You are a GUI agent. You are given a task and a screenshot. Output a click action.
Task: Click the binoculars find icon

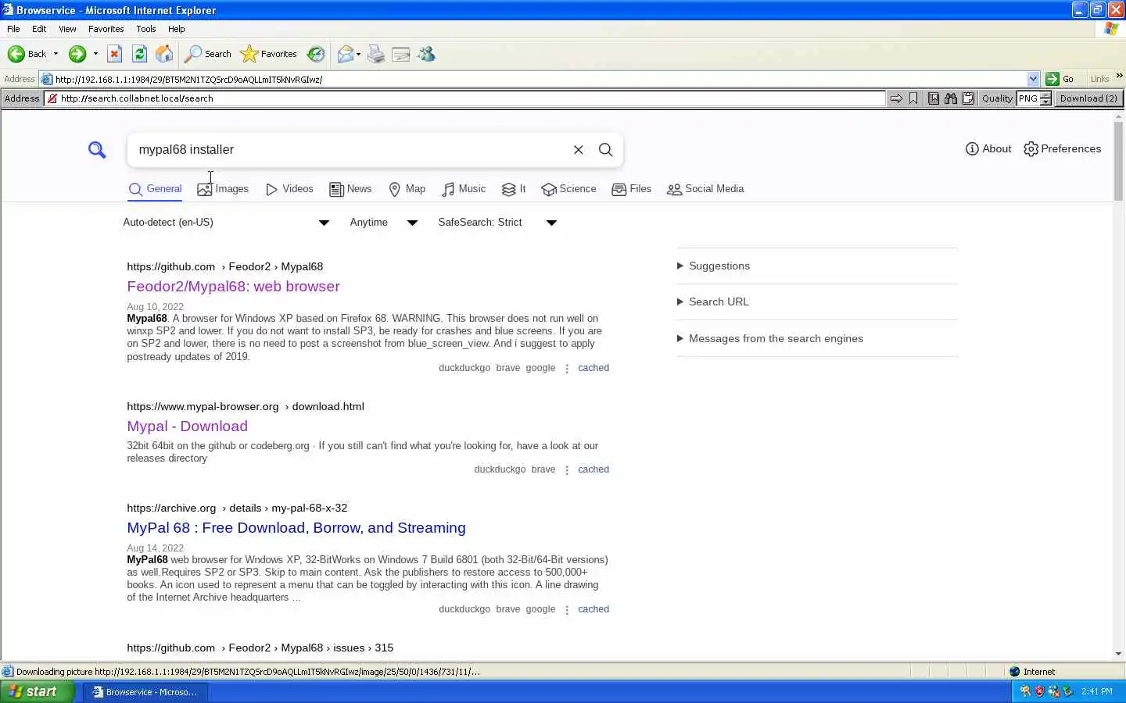click(951, 98)
